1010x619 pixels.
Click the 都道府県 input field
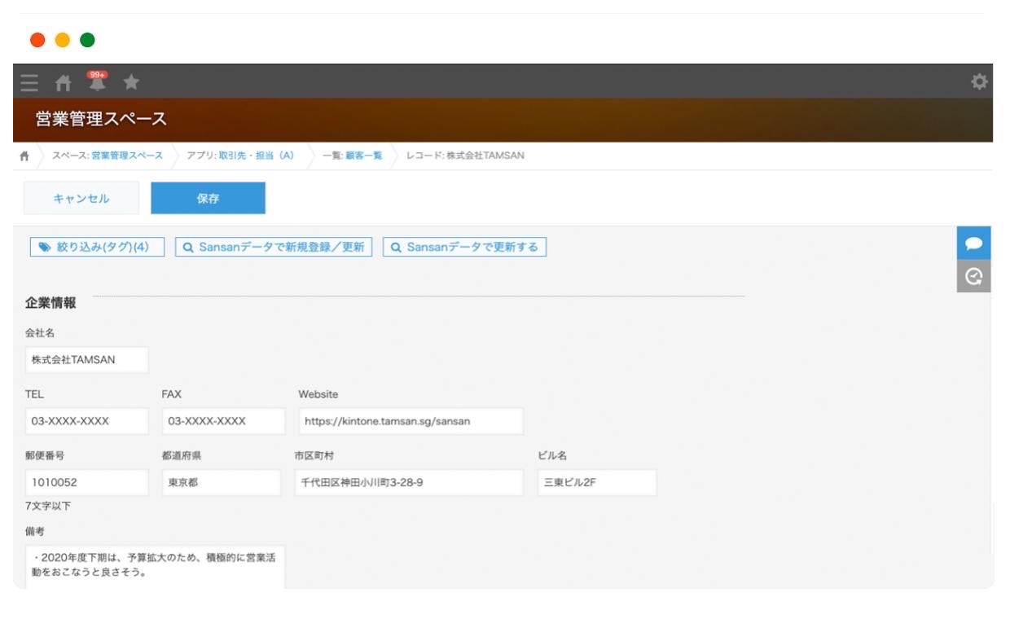point(222,482)
